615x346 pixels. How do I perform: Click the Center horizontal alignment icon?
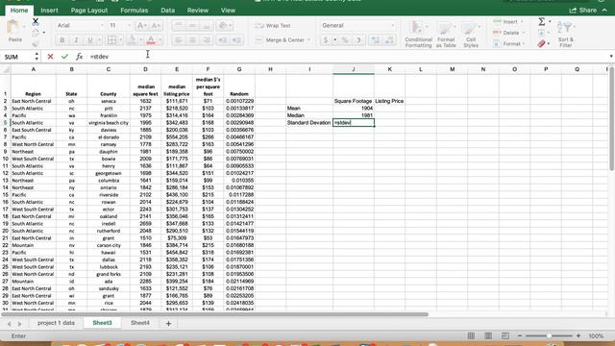point(192,40)
